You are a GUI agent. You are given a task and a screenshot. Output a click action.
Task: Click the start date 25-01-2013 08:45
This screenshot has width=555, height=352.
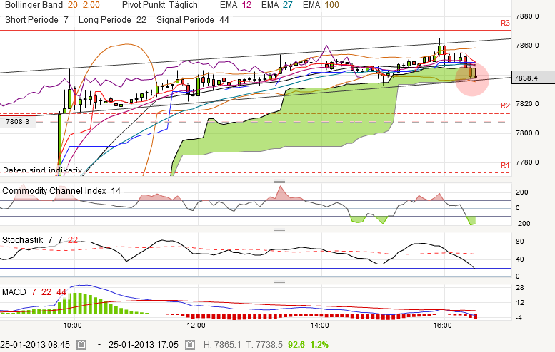(35, 345)
